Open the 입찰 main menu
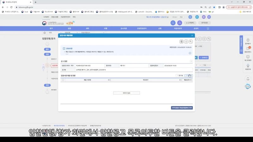The width and height of the screenshot is (253, 142). 69,28
